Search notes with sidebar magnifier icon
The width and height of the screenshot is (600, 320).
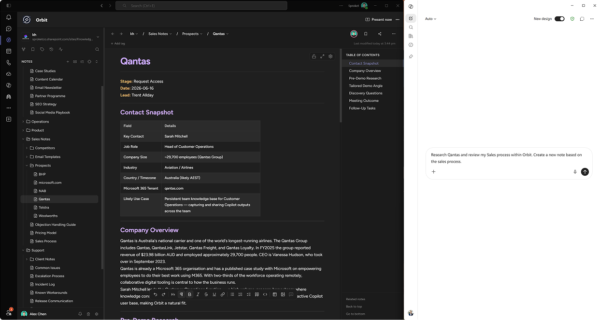click(x=97, y=49)
